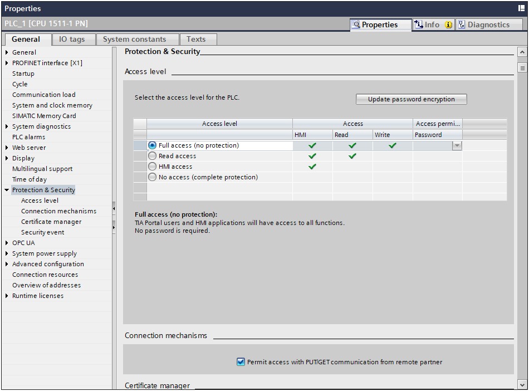Click the panel layout icon in title bar
The width and height of the screenshot is (529, 391).
(x=521, y=8)
